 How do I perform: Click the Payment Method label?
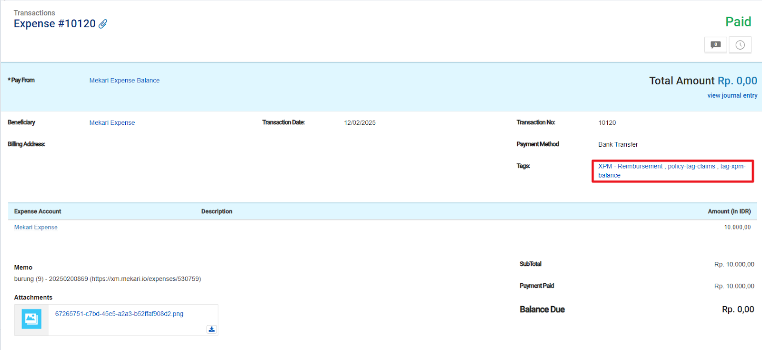(538, 144)
